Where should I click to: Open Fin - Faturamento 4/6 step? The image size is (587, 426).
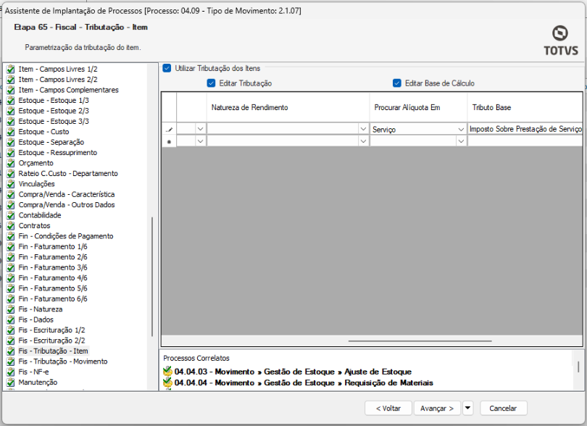[53, 278]
